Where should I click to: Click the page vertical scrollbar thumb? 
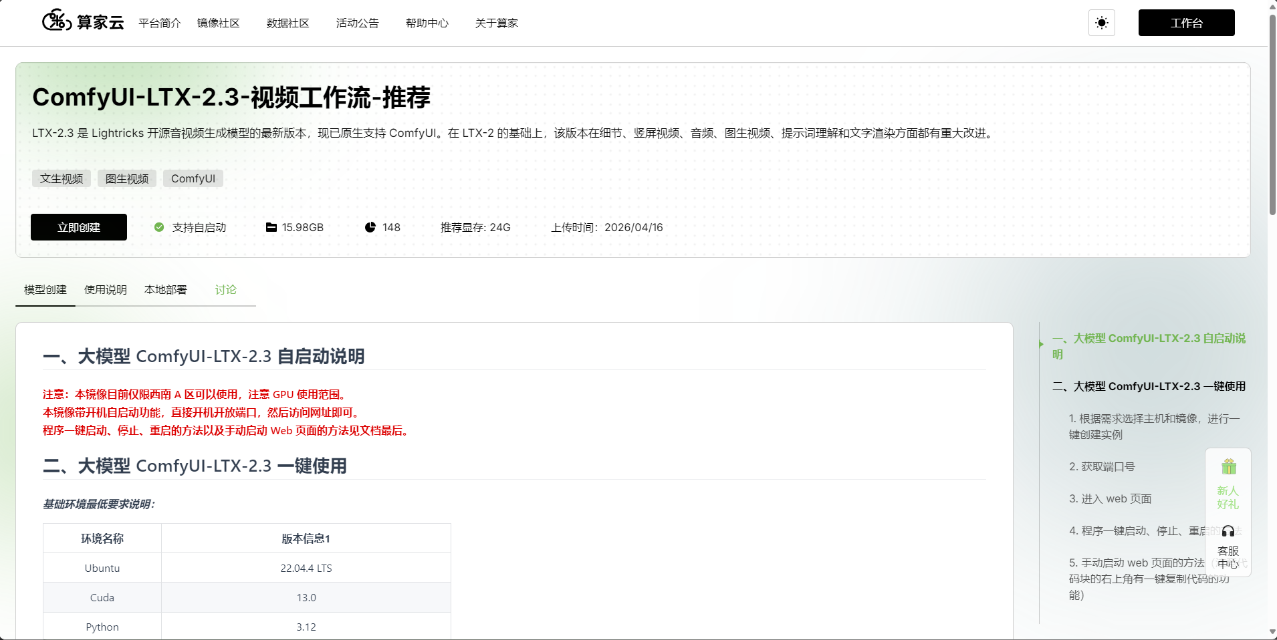click(1272, 114)
